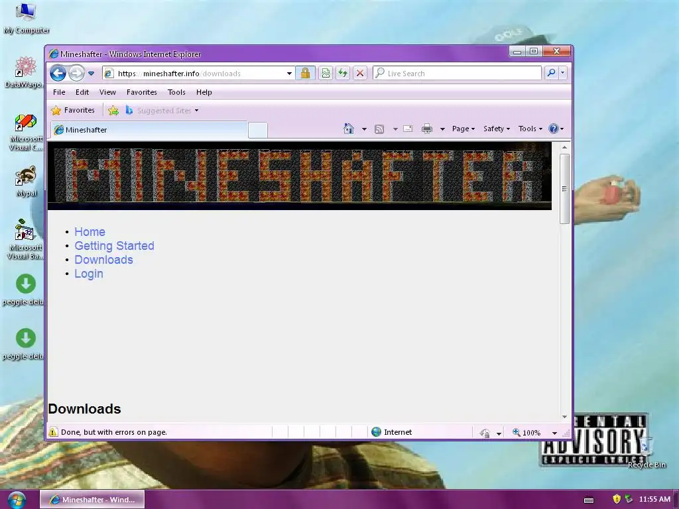Open the File menu
The height and width of the screenshot is (509, 679).
click(59, 92)
